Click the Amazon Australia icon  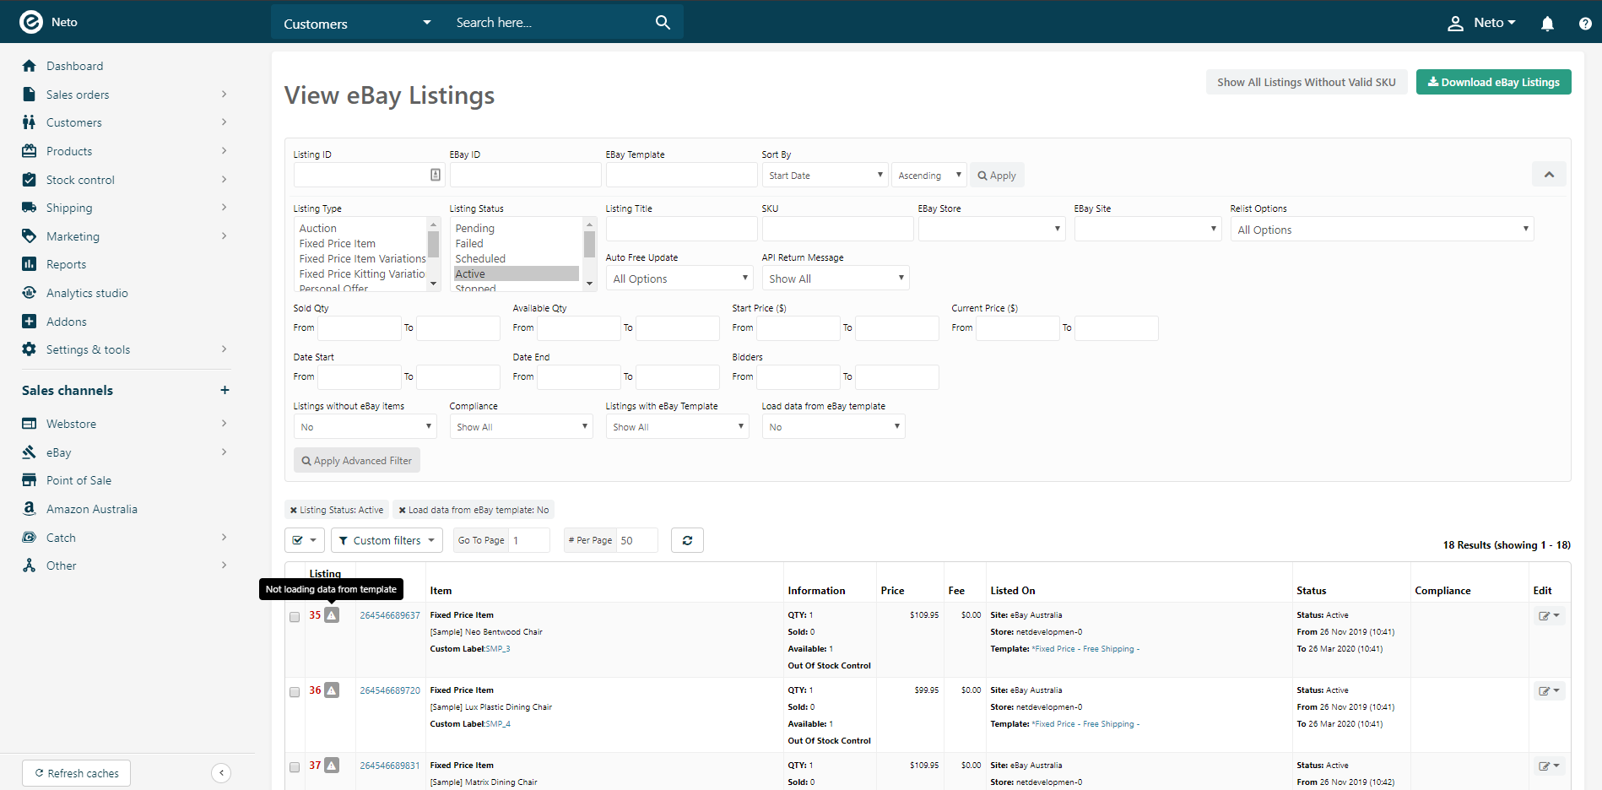pyautogui.click(x=30, y=509)
